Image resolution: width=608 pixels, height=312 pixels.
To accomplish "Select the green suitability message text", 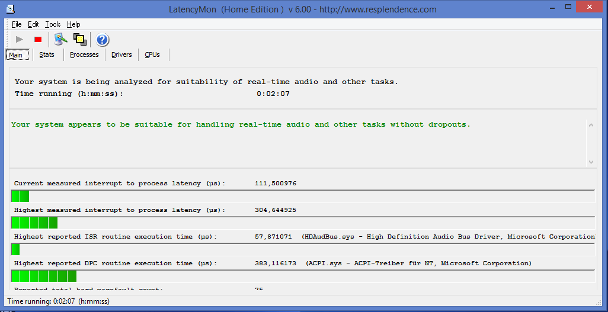I will 241,124.
